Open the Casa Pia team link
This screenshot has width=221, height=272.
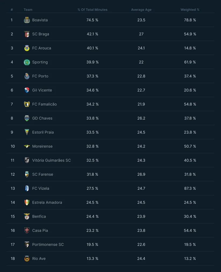point(40,230)
